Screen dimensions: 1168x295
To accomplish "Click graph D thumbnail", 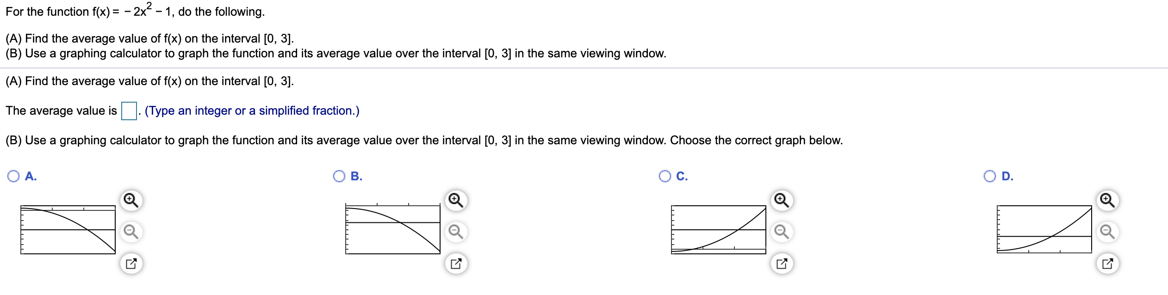I will [x=1044, y=229].
